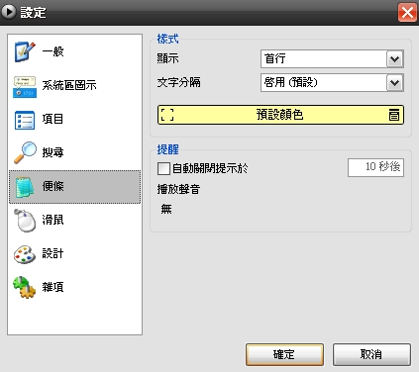The height and width of the screenshot is (372, 419).
Task: Select the 項目 category label
Action: 52,119
